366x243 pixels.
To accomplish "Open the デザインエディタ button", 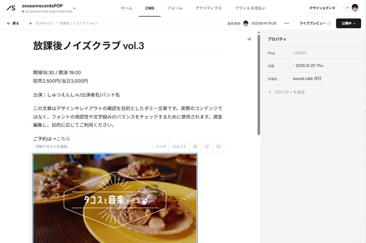I will click(322, 8).
